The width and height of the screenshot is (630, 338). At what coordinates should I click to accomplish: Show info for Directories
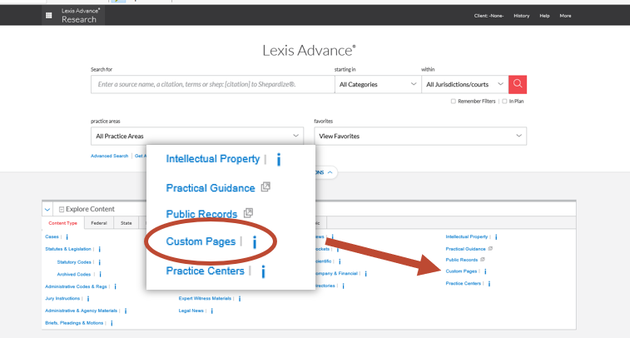point(343,286)
